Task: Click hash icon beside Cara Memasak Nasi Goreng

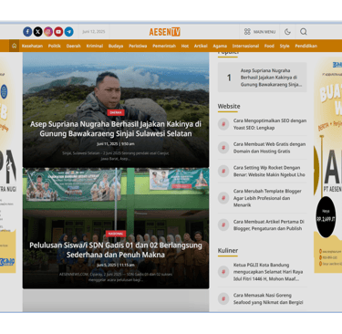Action: click(x=223, y=298)
